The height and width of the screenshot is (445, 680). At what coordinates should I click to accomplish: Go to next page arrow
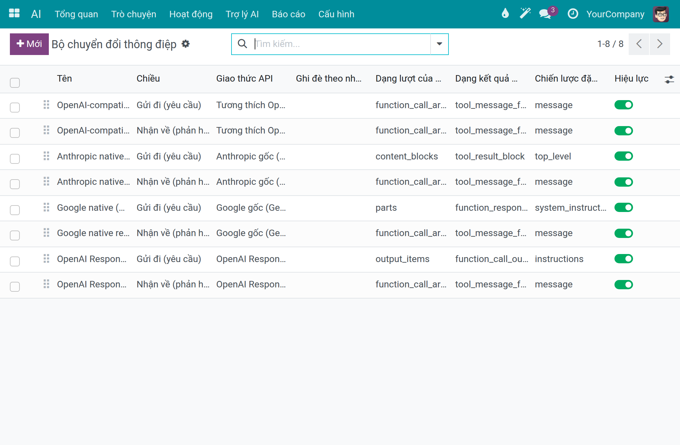[x=660, y=44]
